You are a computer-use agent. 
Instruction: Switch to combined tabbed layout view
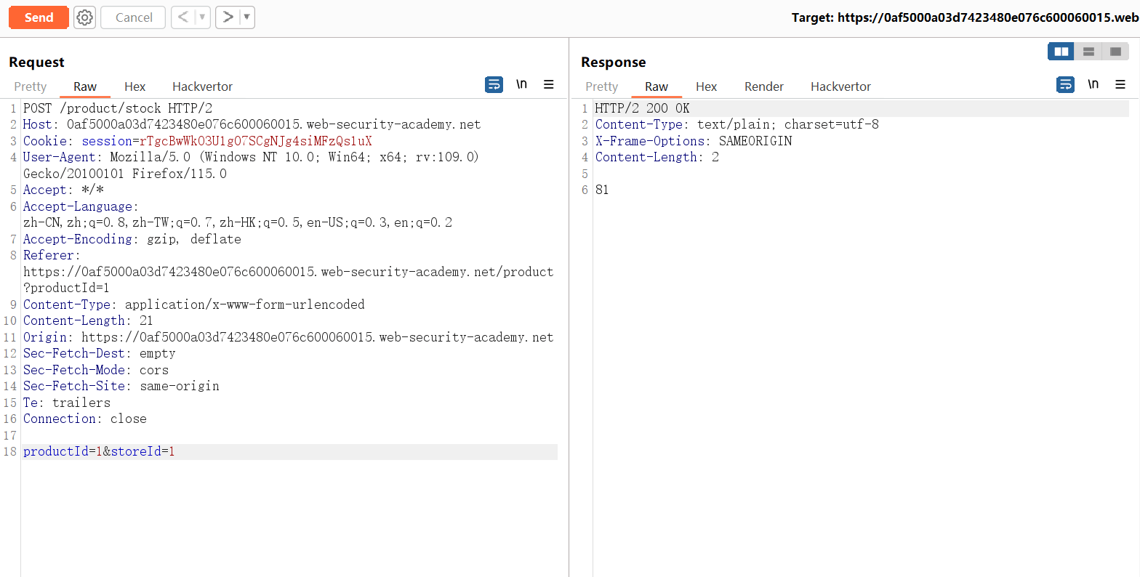click(1115, 52)
